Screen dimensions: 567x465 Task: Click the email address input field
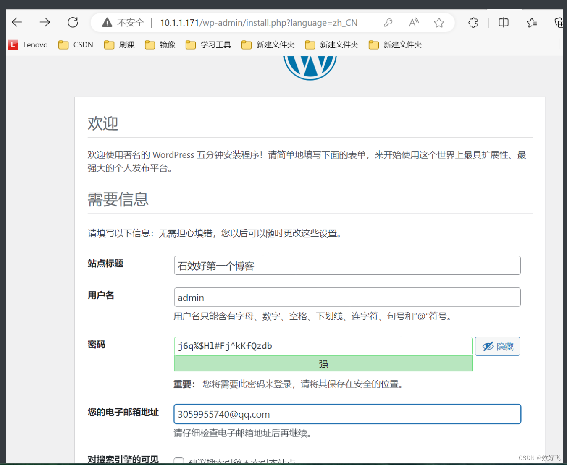click(347, 414)
